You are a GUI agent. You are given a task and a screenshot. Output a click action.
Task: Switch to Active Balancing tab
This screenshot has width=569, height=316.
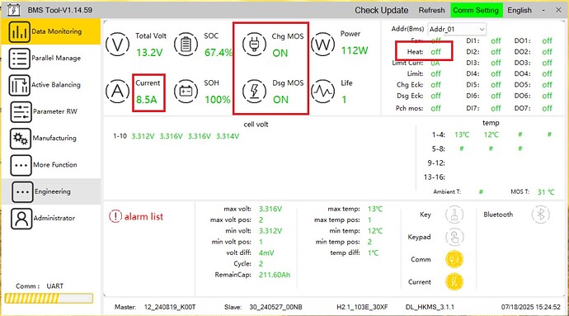tap(51, 85)
